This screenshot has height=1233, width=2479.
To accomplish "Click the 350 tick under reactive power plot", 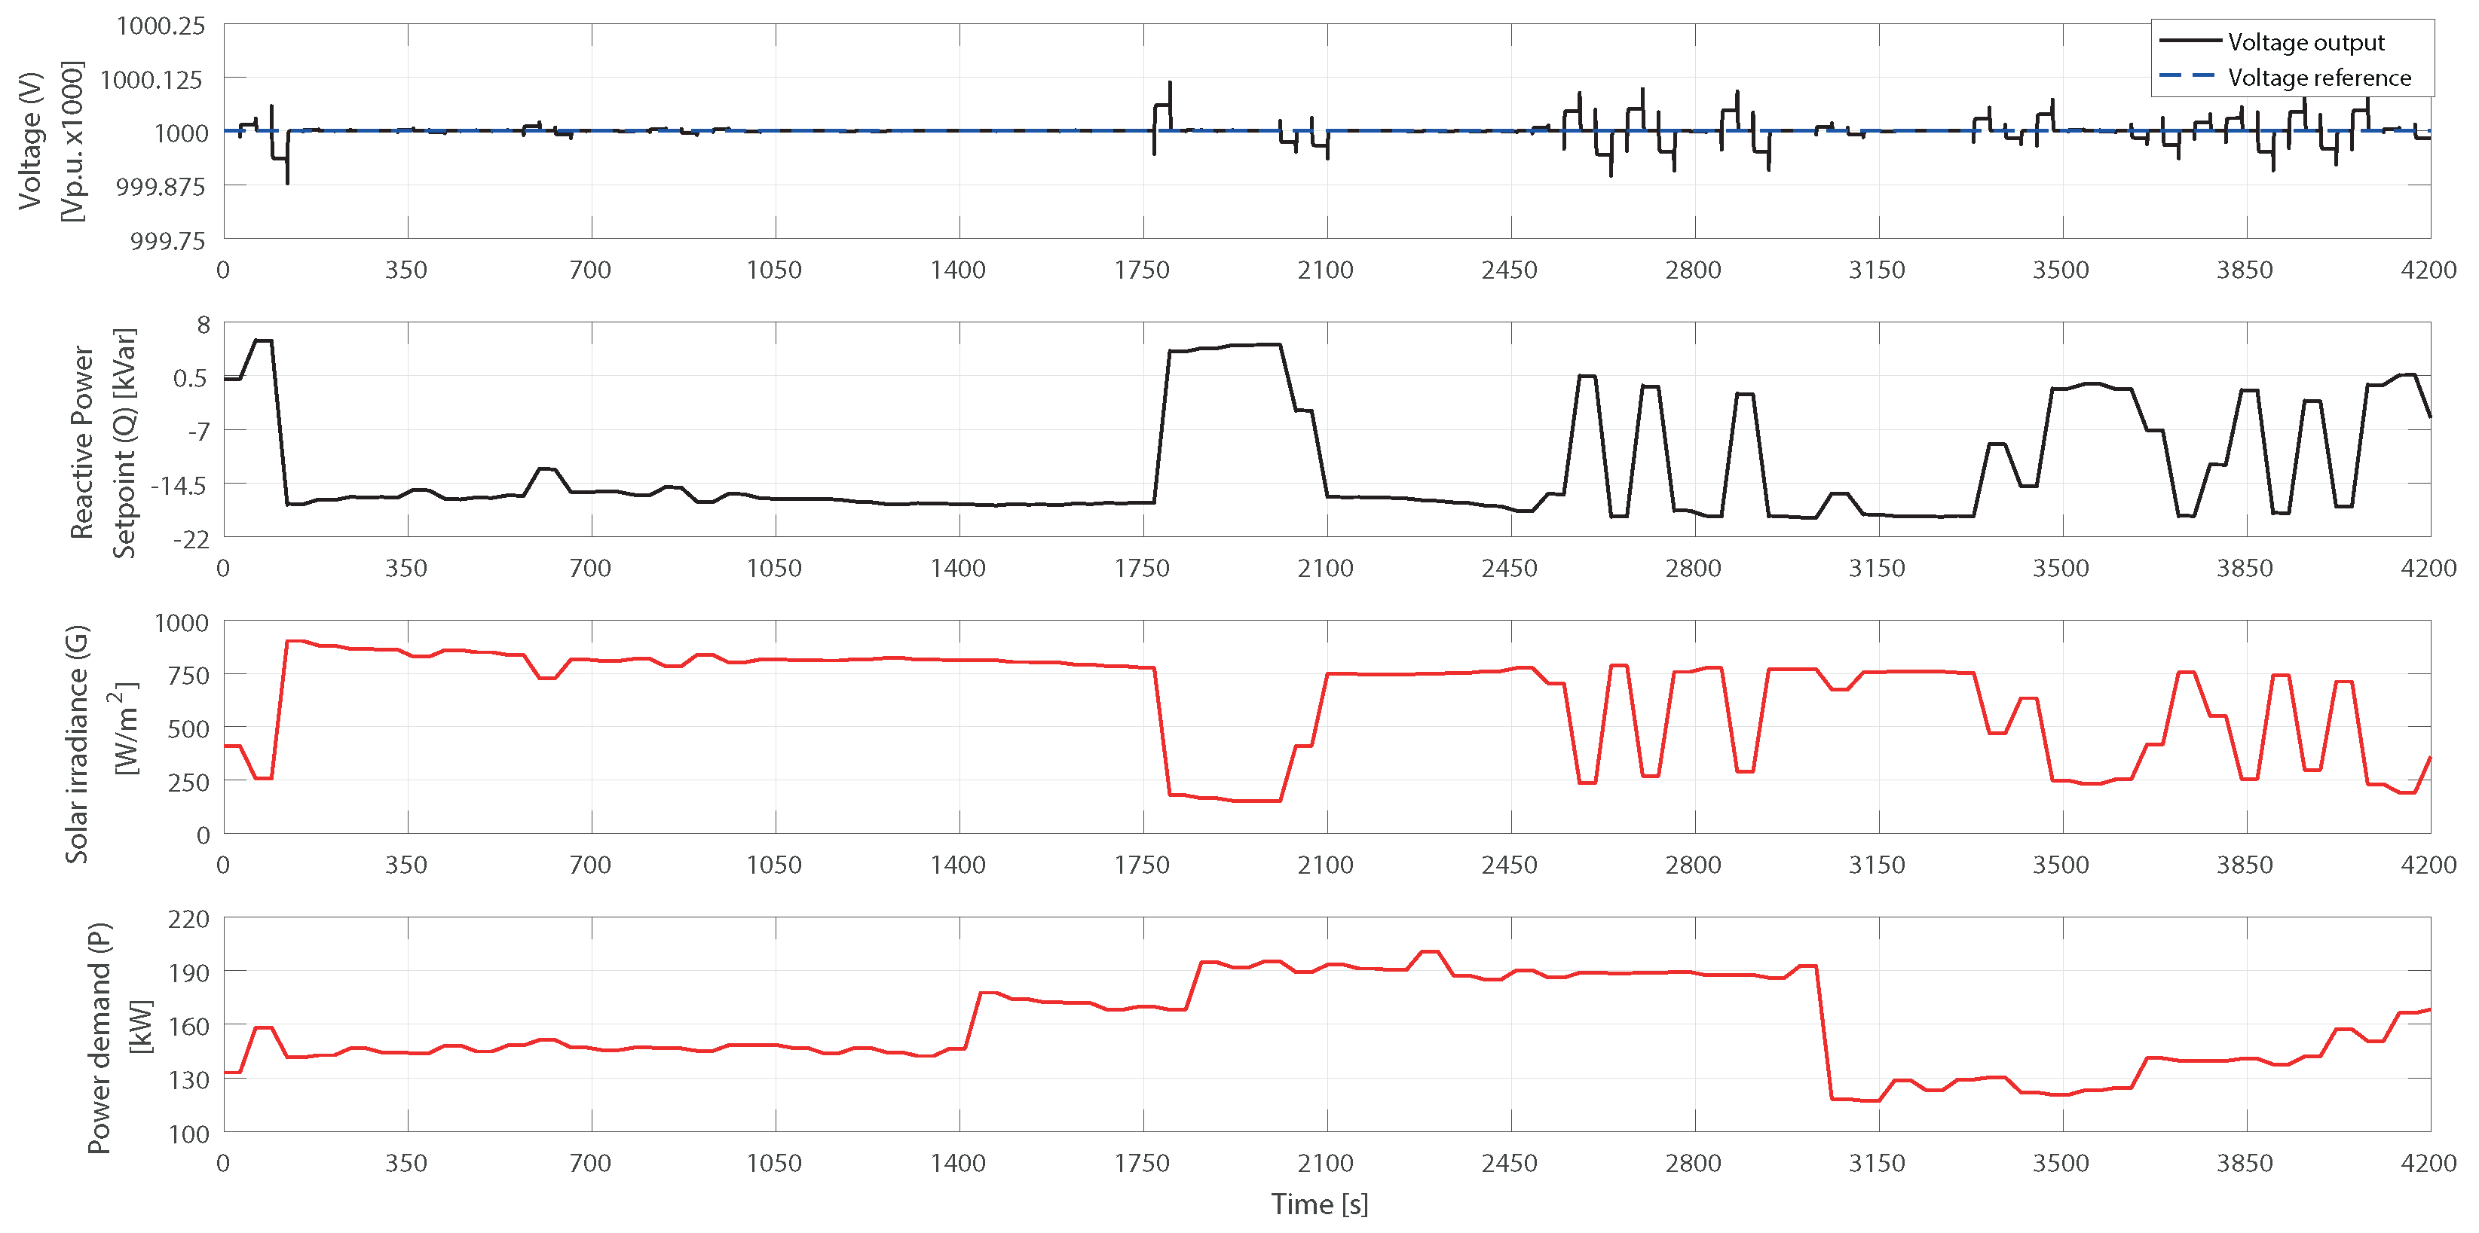I will click(x=406, y=569).
